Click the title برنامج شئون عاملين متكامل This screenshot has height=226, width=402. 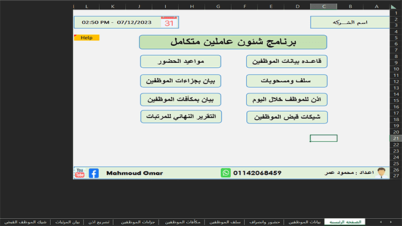[x=233, y=42]
